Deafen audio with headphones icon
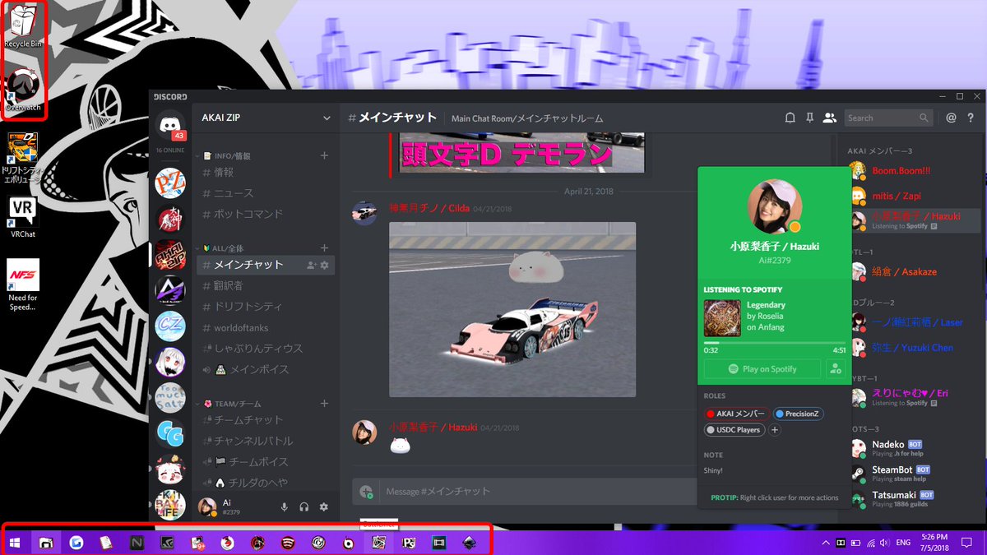This screenshot has height=555, width=987. (304, 507)
